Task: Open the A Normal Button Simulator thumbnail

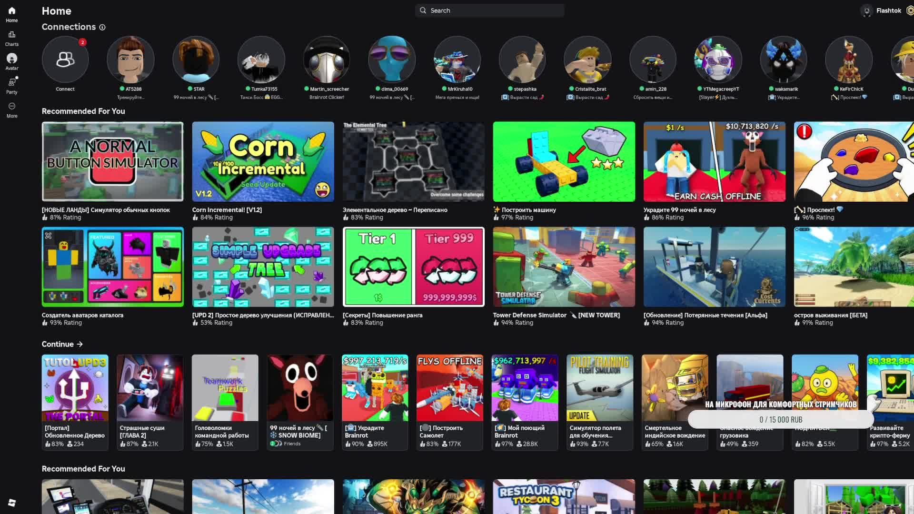Action: coord(112,161)
